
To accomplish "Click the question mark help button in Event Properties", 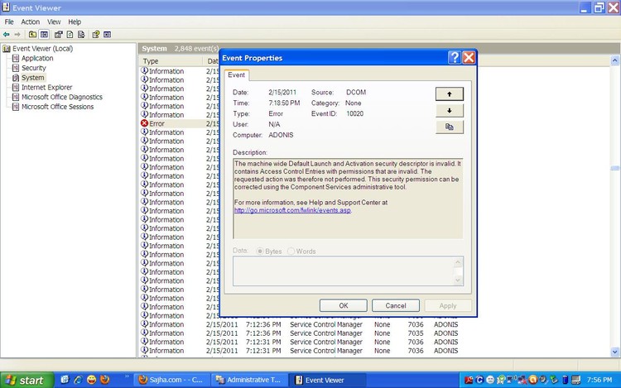I will tap(455, 58).
